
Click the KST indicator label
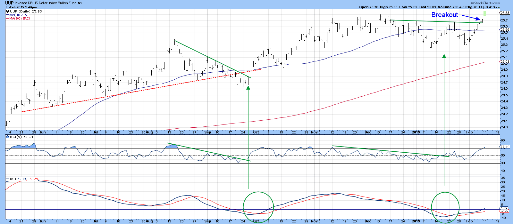(13, 179)
